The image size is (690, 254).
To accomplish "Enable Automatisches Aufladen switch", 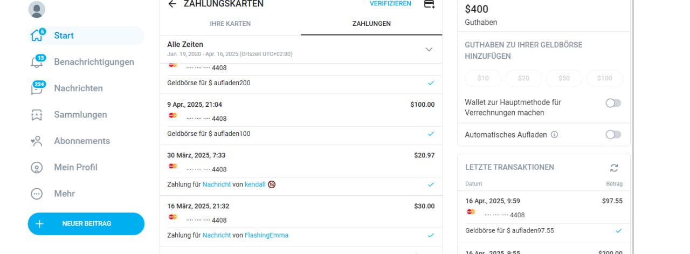I will pos(613,135).
